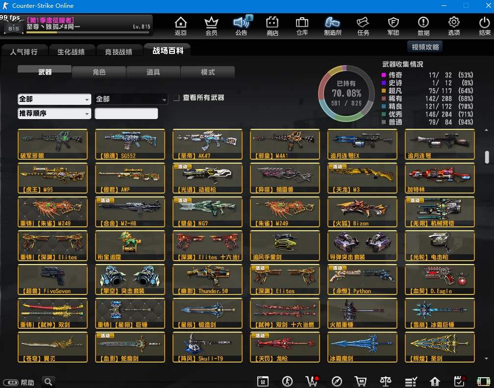Screen dimensions: 494x388
Task: Open the 会员 membership crown icon
Action: click(211, 26)
